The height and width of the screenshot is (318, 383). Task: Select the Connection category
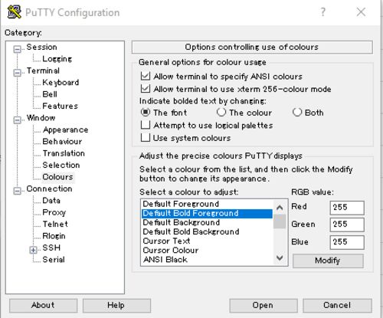pyautogui.click(x=49, y=189)
